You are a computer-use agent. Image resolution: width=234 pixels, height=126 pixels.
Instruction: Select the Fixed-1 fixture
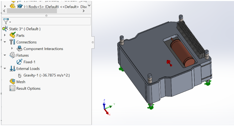click(x=29, y=62)
